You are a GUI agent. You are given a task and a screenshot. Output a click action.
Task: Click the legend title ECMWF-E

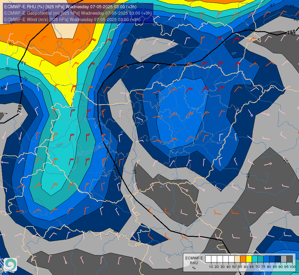(194, 258)
